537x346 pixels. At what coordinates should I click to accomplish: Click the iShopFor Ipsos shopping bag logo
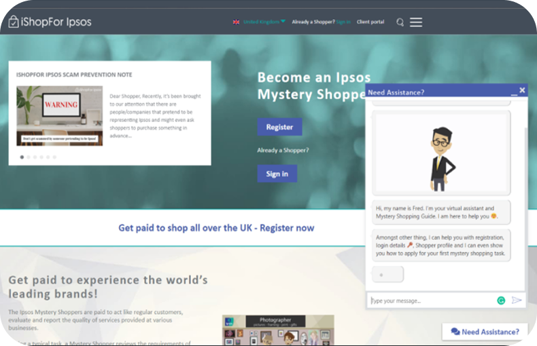click(14, 22)
